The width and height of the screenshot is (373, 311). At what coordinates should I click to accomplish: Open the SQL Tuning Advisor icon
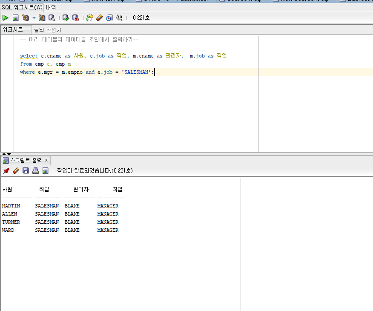(x=52, y=18)
